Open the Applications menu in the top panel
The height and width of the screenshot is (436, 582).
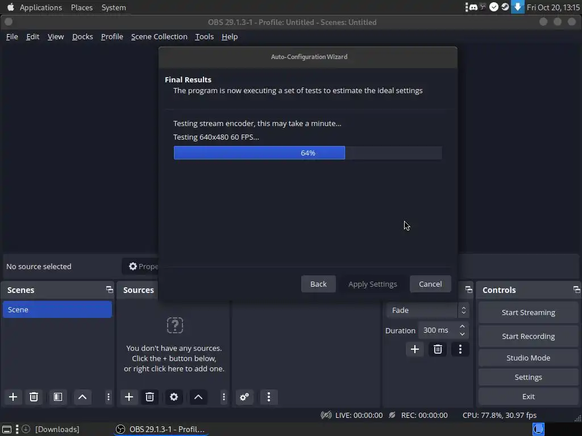[x=41, y=7]
